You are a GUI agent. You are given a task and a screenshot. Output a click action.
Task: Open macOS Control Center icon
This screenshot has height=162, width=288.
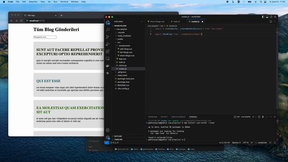pyautogui.click(x=265, y=2)
